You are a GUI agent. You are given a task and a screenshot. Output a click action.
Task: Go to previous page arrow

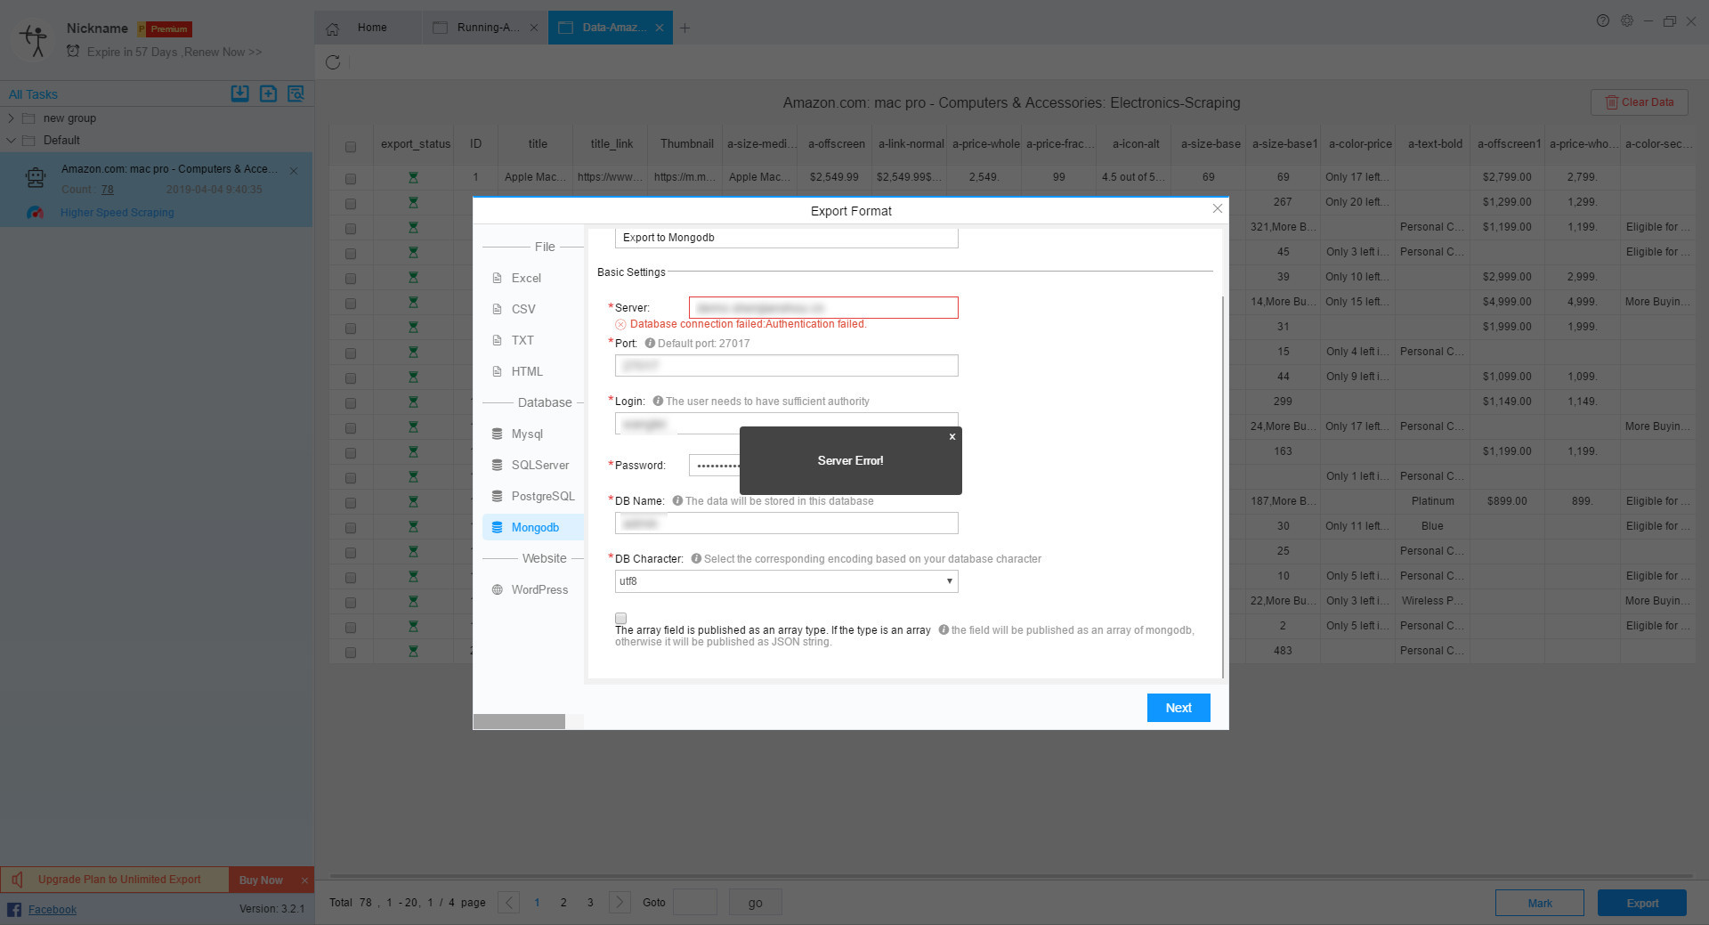(508, 903)
